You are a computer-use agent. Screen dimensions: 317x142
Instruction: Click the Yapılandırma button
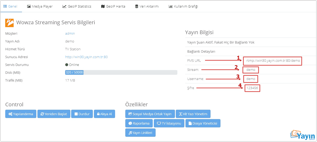click(21, 114)
